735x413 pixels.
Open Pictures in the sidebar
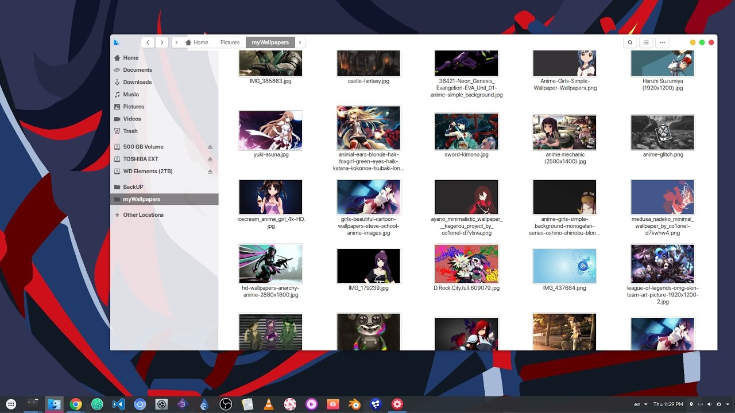164,107
